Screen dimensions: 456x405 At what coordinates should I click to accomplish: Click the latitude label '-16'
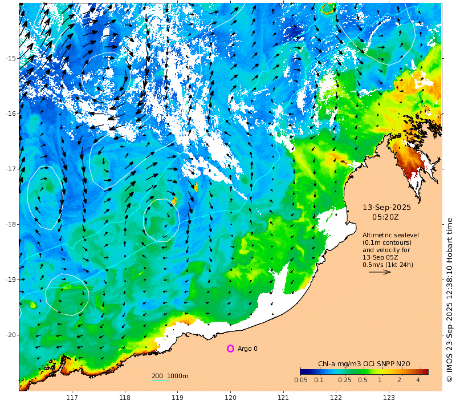tap(11, 114)
